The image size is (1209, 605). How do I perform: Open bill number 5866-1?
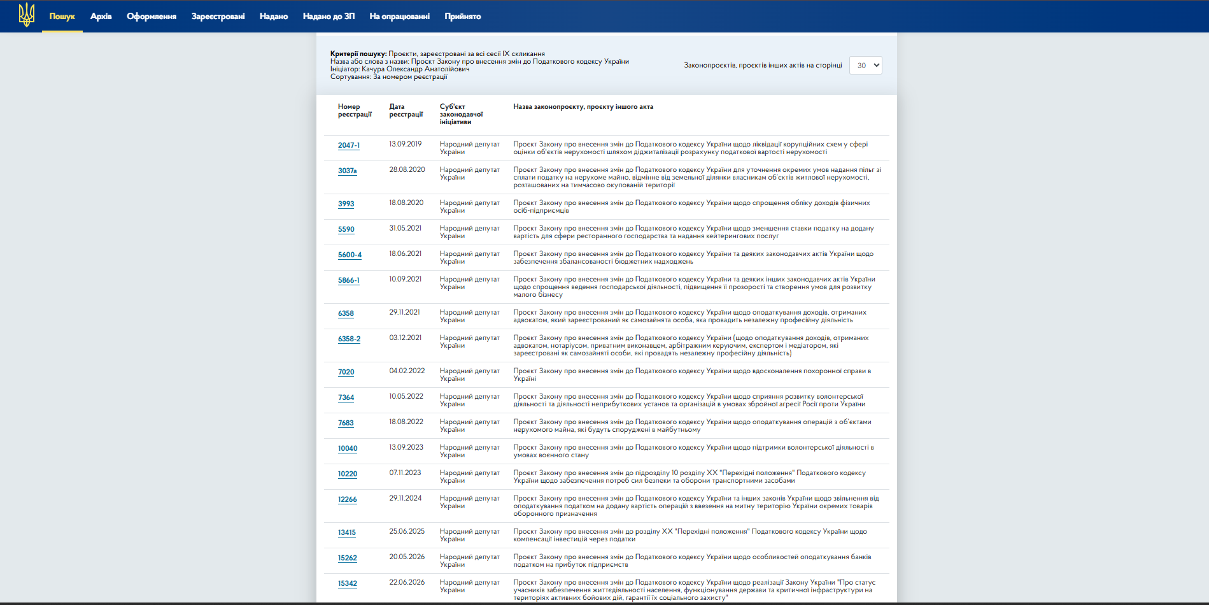(349, 280)
